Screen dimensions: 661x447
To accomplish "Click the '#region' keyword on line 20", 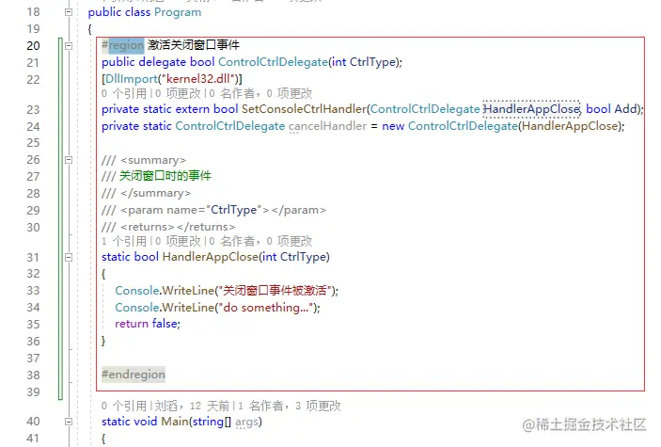I will click(122, 45).
